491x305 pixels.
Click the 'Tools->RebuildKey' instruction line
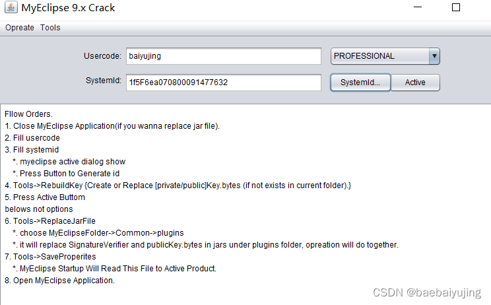tap(178, 186)
